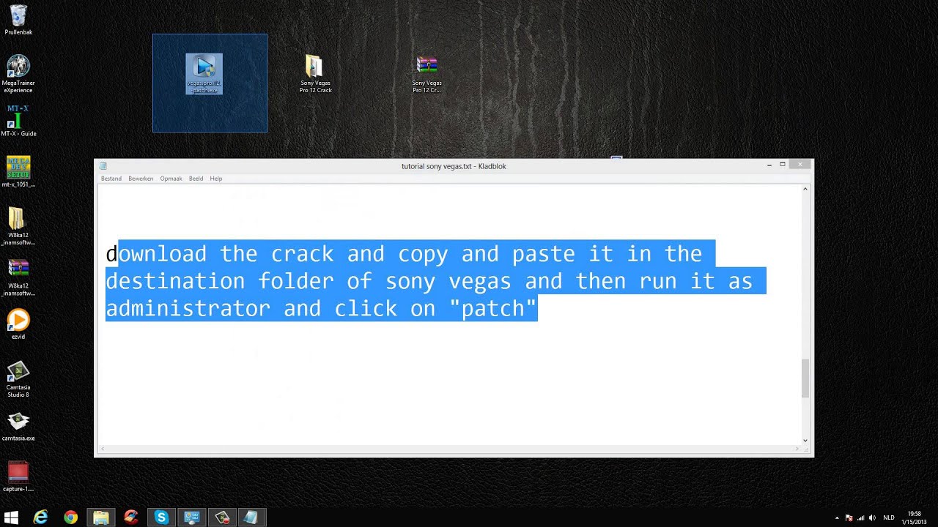Image resolution: width=938 pixels, height=527 pixels.
Task: Select the MegaTrainer eXperience desktop shortcut
Action: coord(18,73)
